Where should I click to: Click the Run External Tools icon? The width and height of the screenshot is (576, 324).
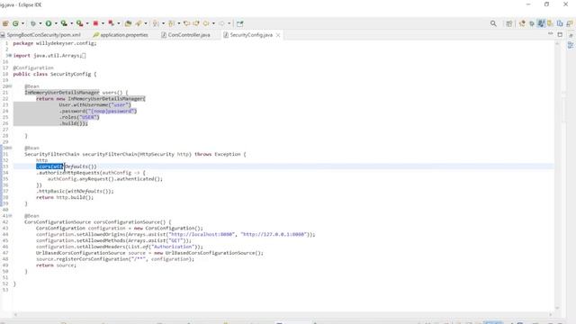coord(80,23)
